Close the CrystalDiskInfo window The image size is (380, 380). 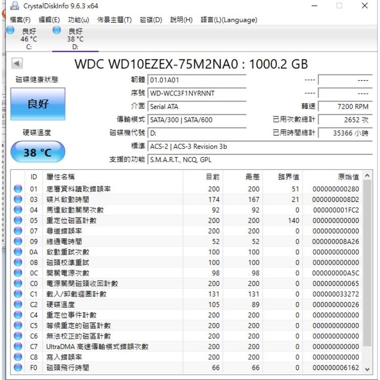364,6
